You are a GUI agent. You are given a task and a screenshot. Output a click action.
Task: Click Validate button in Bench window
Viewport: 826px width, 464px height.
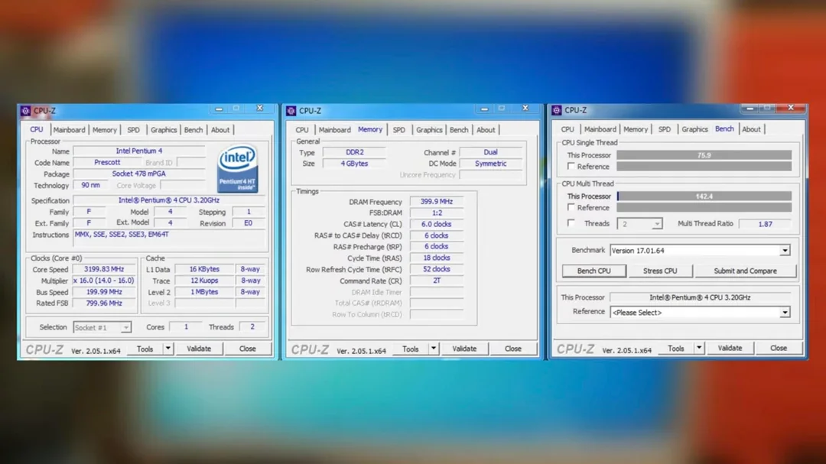tap(730, 348)
